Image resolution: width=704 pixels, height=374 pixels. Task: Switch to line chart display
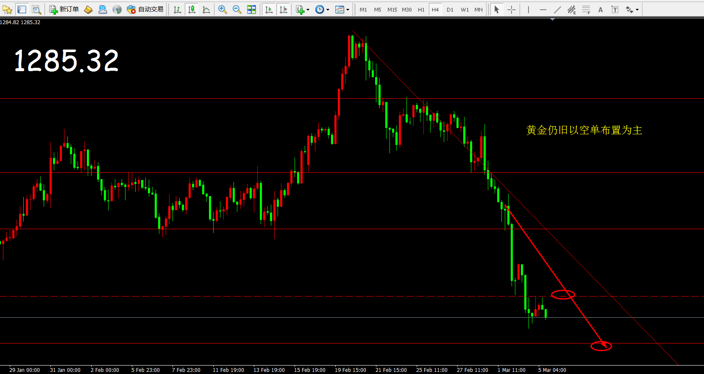pos(206,9)
